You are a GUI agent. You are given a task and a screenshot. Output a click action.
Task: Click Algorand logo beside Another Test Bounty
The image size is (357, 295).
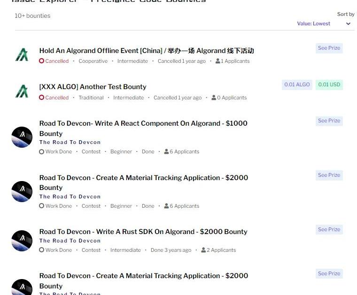[22, 91]
